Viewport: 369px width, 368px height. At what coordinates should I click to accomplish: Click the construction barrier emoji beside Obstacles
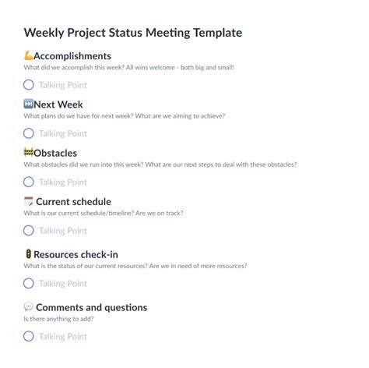[28, 153]
